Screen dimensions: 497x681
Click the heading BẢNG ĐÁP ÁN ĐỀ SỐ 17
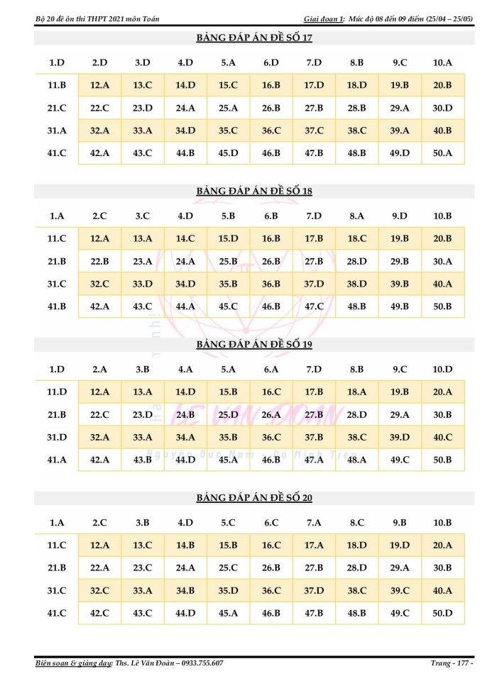tap(254, 38)
